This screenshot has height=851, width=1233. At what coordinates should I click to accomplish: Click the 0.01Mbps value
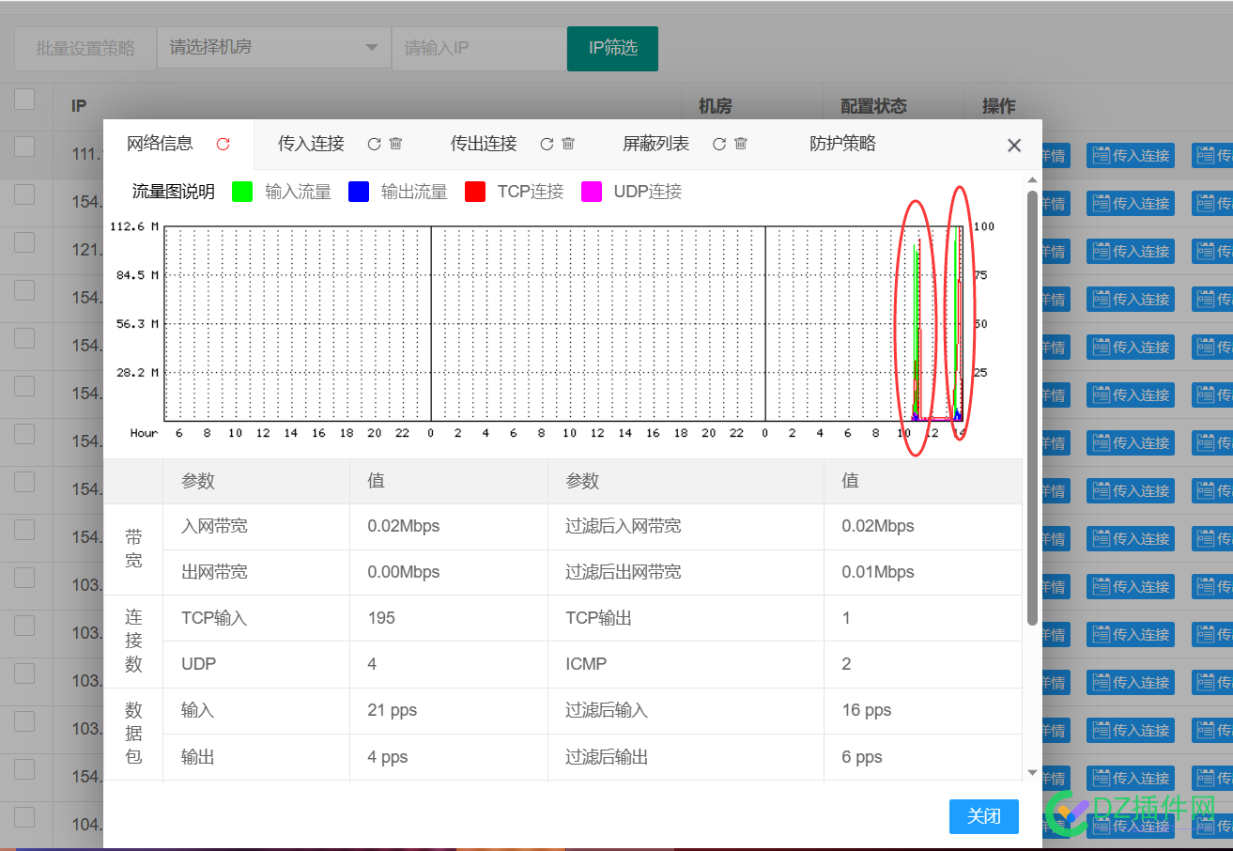(878, 572)
